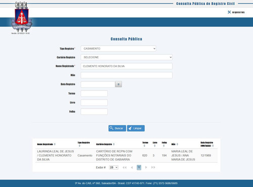Image resolution: width=253 pixels, height=187 pixels.
Task: Select the Livro input field
Action: click(94, 103)
